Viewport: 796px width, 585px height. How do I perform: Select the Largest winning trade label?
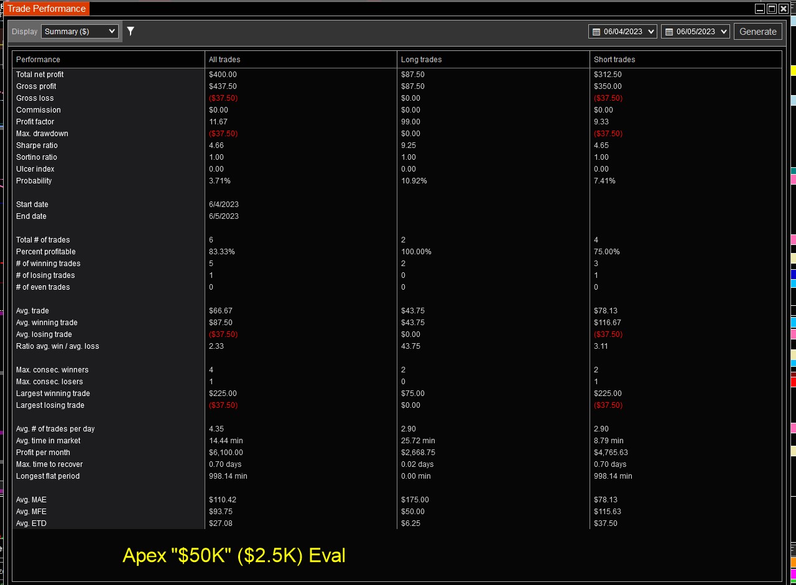point(53,394)
